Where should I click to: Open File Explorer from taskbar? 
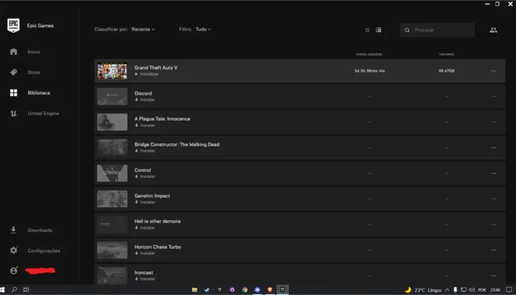click(x=194, y=290)
